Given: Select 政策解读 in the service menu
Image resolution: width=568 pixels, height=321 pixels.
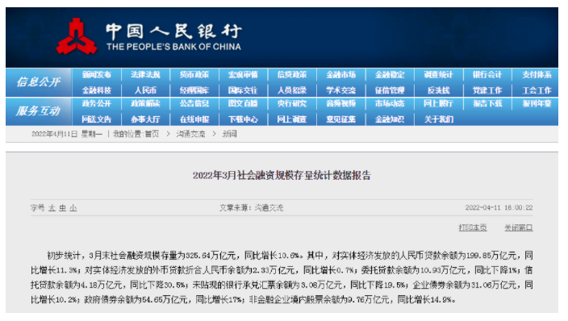Looking at the screenshot, I should [x=145, y=103].
